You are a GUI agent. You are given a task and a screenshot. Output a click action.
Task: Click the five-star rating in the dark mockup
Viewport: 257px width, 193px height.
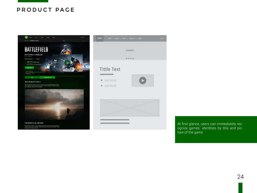[x=28, y=59]
